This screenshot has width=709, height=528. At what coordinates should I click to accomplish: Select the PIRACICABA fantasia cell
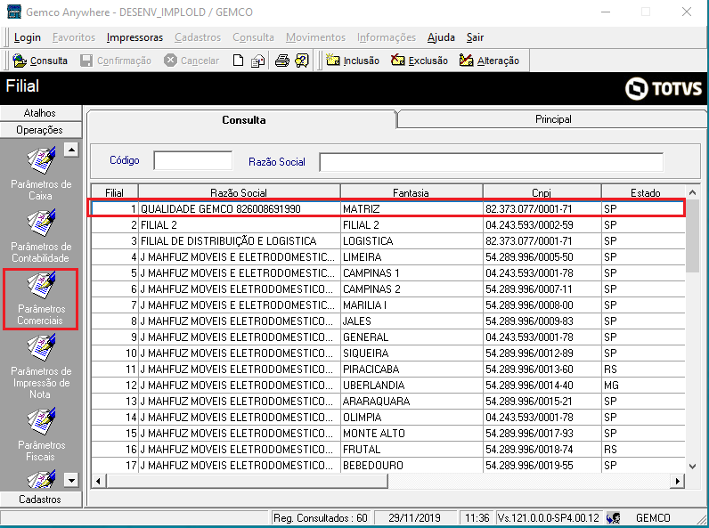(412, 370)
